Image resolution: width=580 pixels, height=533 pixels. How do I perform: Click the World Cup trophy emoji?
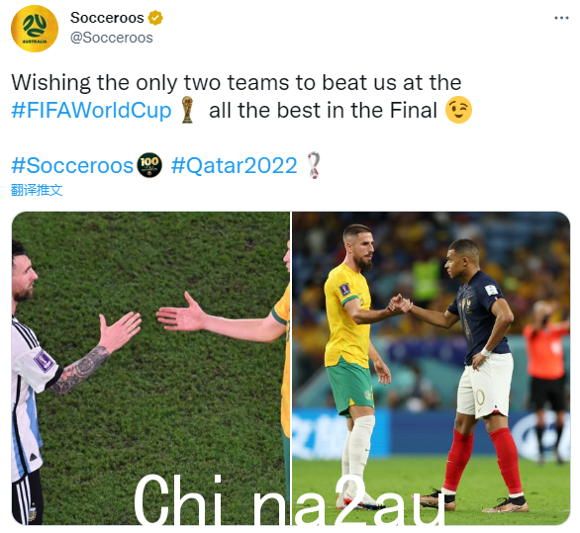pos(187,110)
